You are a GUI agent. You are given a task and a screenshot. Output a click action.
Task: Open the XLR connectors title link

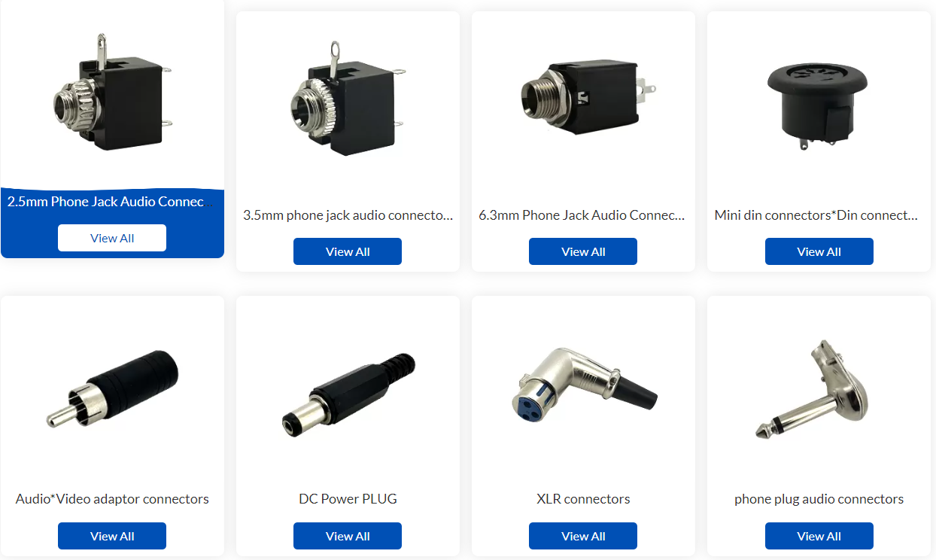tap(583, 499)
